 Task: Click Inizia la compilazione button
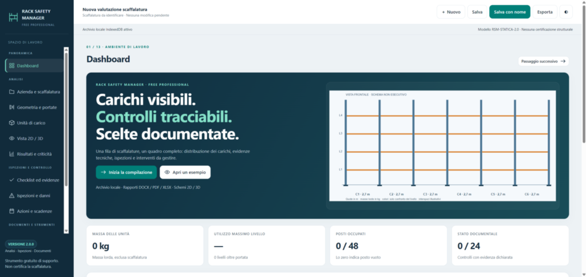pyautogui.click(x=126, y=172)
